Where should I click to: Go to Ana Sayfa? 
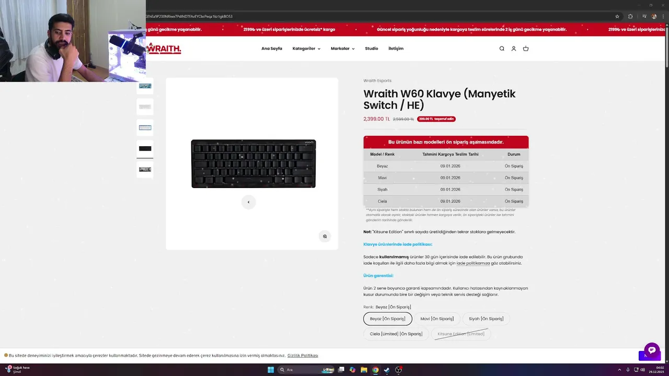pyautogui.click(x=272, y=49)
